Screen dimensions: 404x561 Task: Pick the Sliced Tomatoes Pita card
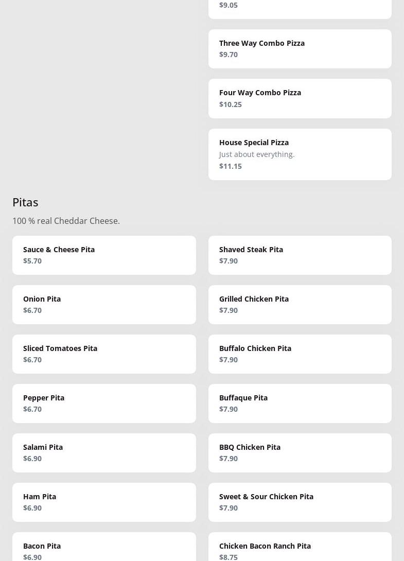(x=104, y=354)
